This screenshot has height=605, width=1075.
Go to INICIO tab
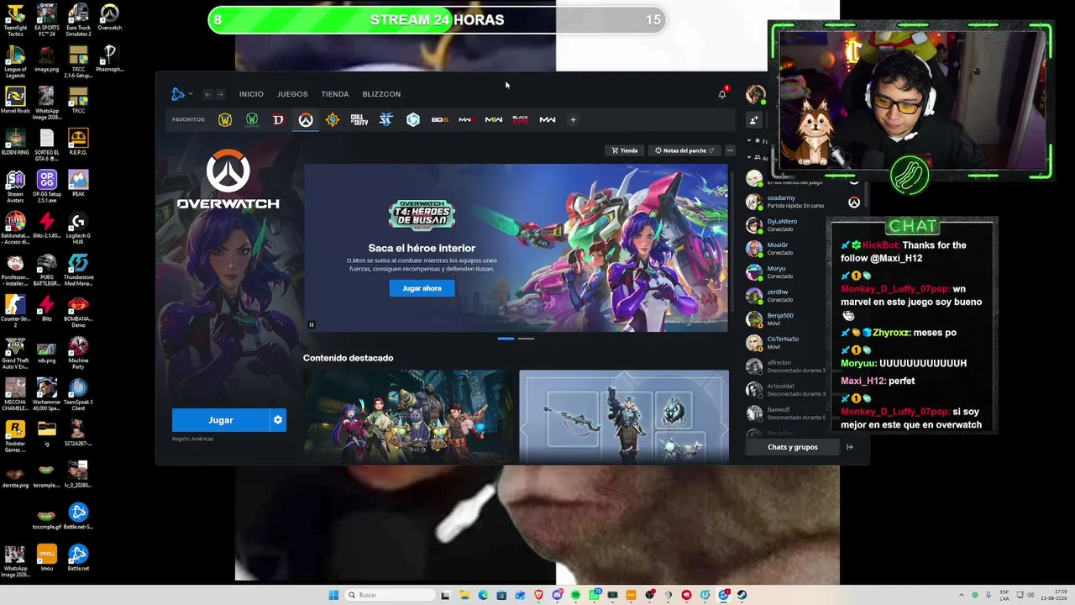251,94
